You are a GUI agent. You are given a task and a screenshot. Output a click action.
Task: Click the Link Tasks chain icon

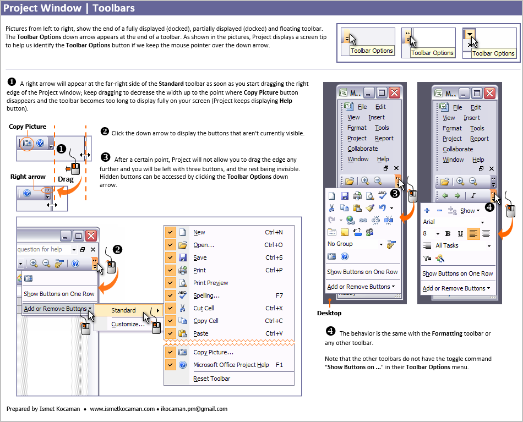tap(363, 220)
